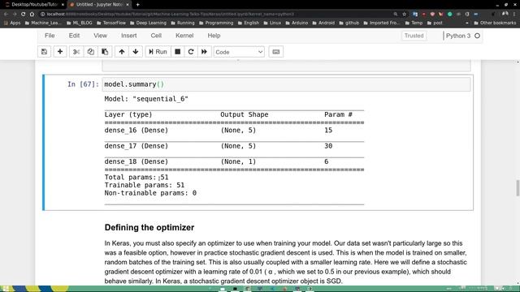Open the Running bookmark folder
Viewport: 520px width, 292px height.
[x=183, y=23]
